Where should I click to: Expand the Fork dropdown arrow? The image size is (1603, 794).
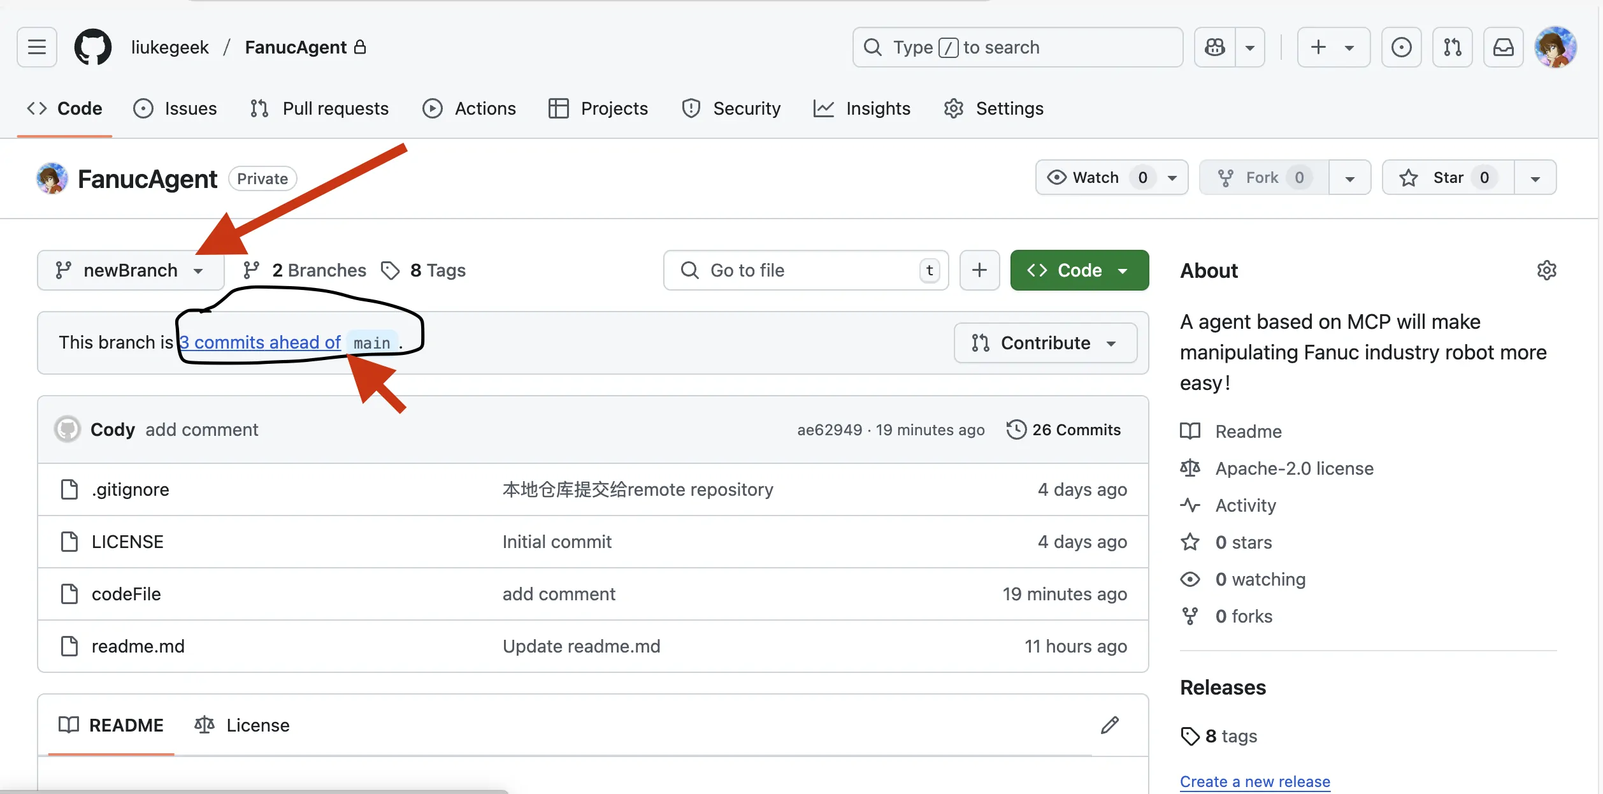click(x=1349, y=177)
